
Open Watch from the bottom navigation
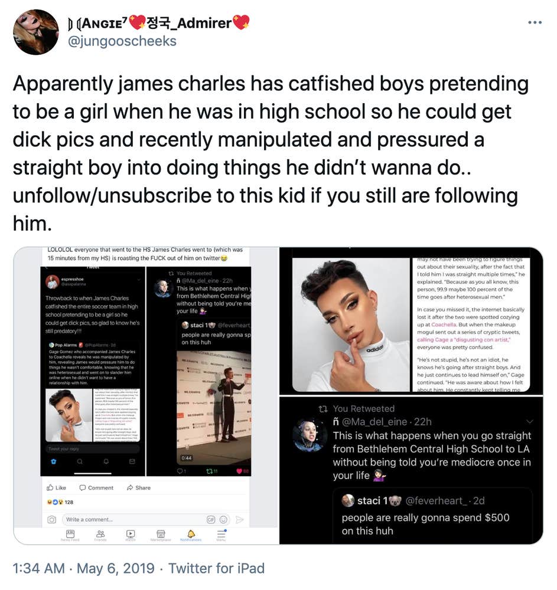pos(131,534)
